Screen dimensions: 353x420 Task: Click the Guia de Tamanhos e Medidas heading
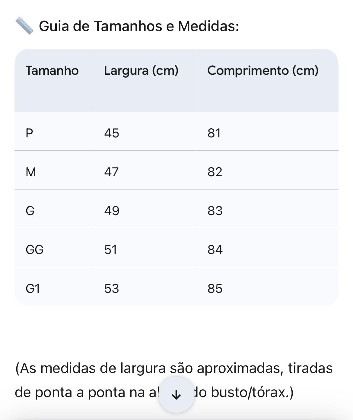(139, 26)
